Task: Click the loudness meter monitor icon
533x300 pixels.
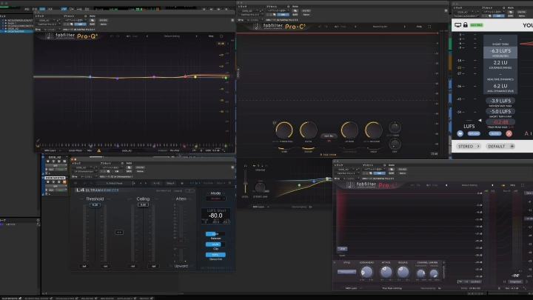Action: [x=458, y=25]
